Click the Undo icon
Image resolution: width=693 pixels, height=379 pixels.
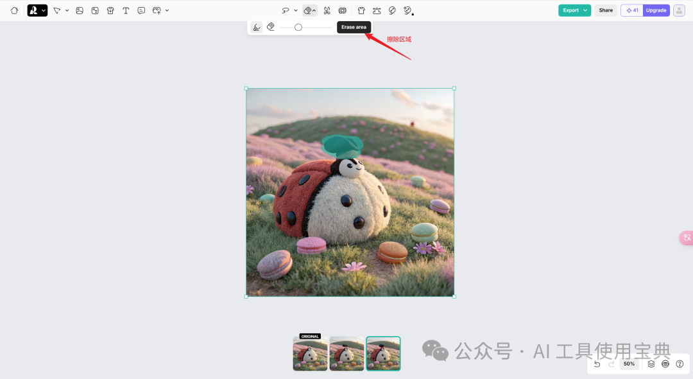pos(597,364)
